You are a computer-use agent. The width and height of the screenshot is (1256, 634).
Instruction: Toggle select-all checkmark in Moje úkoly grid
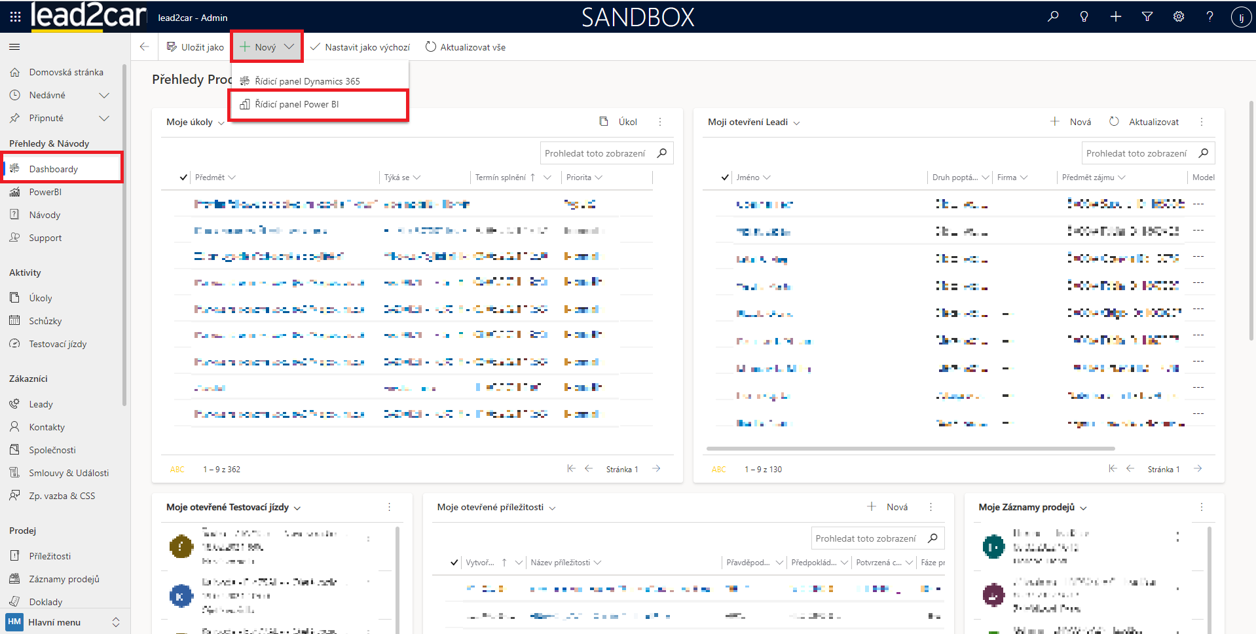[183, 177]
